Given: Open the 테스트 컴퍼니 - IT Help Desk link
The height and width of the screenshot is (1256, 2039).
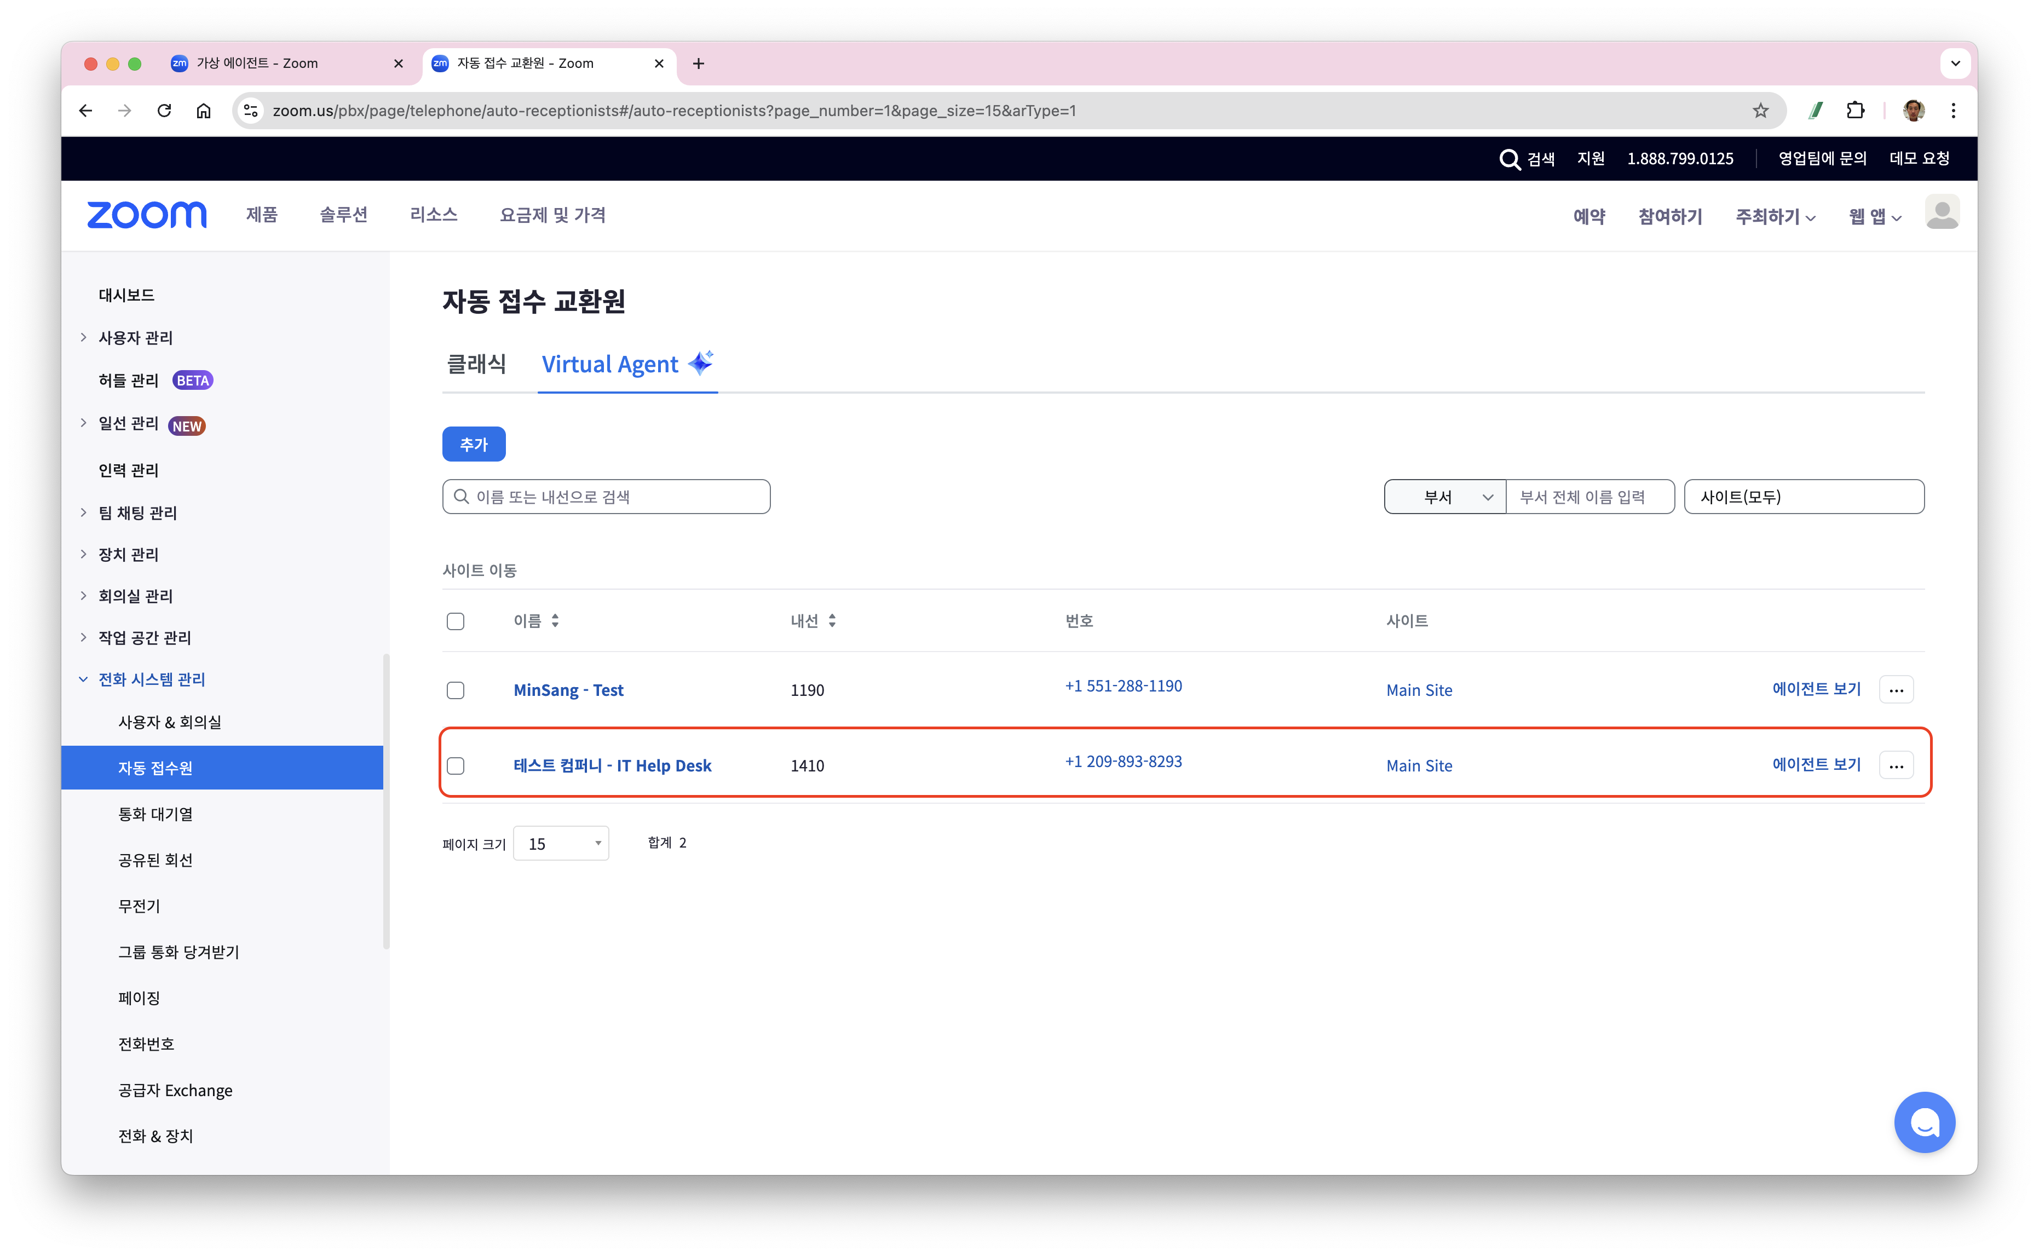Looking at the screenshot, I should coord(612,765).
